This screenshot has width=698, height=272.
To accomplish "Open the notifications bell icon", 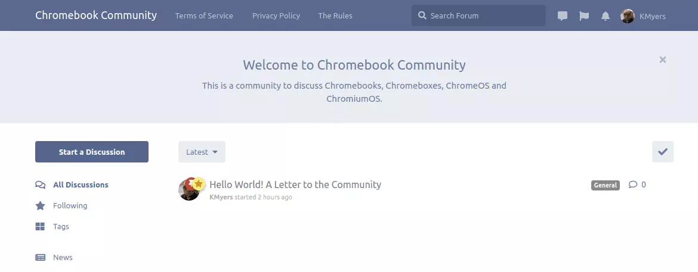I will coord(606,16).
